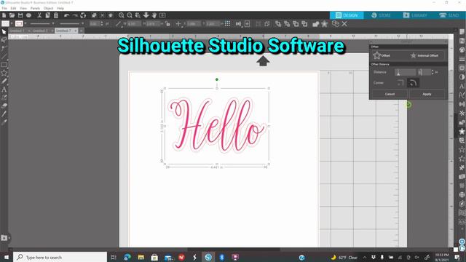Viewport: 466px width, 262px height.
Task: Click the star Offset icon in the top toolbar
Action: 324,24
